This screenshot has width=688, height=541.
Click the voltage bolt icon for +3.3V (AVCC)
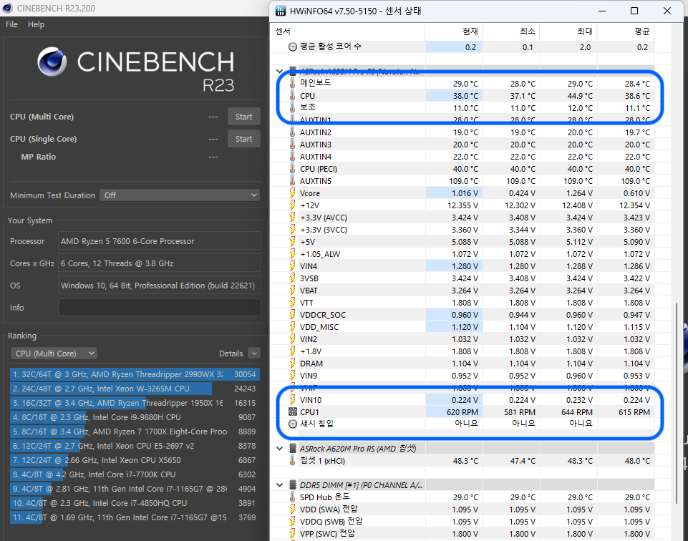coord(293,218)
